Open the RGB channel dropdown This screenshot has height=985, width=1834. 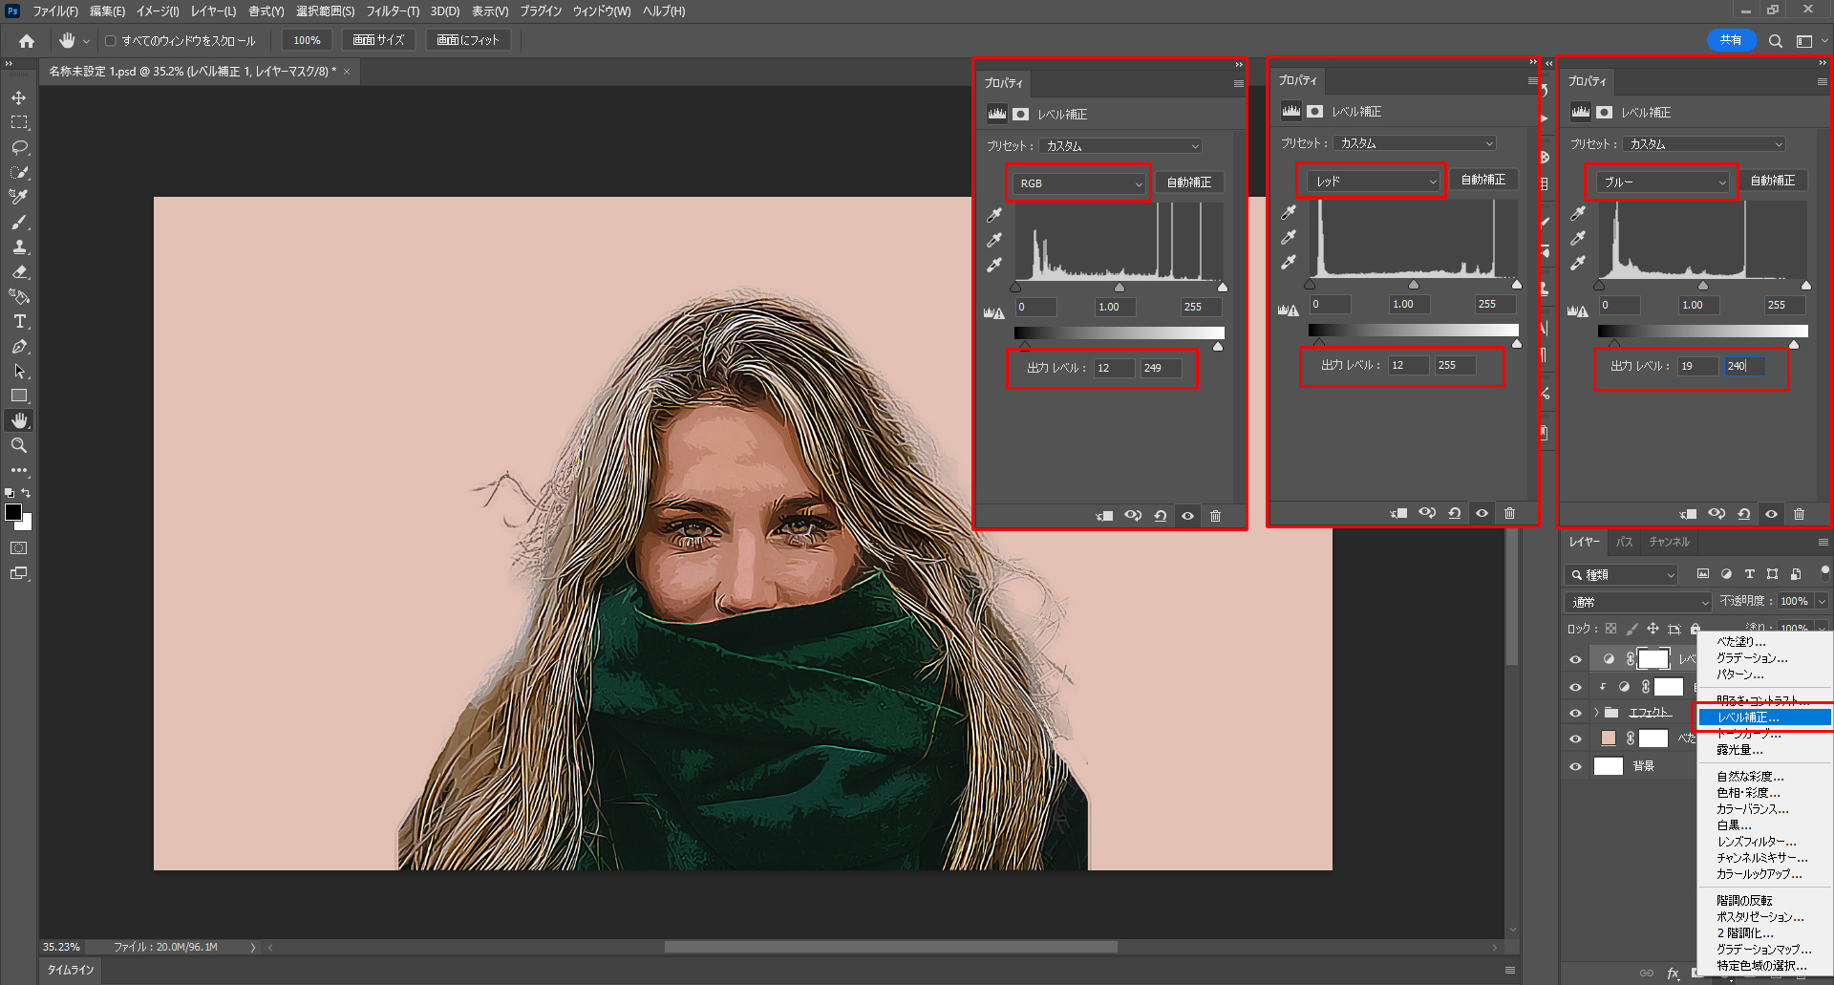pyautogui.click(x=1079, y=183)
